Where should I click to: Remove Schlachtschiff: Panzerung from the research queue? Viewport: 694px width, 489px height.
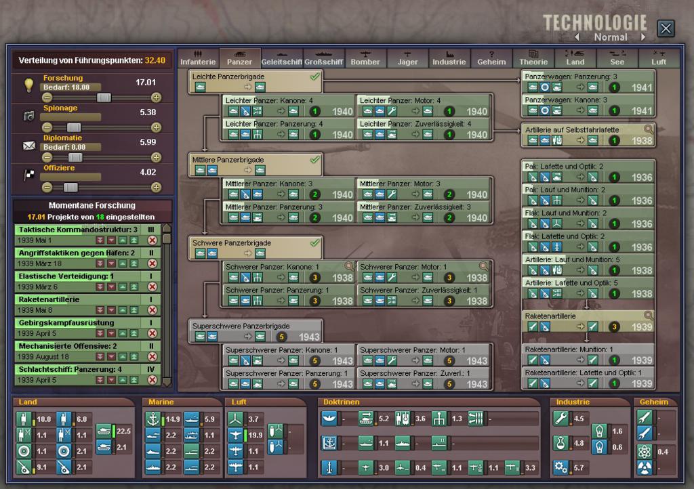(152, 380)
